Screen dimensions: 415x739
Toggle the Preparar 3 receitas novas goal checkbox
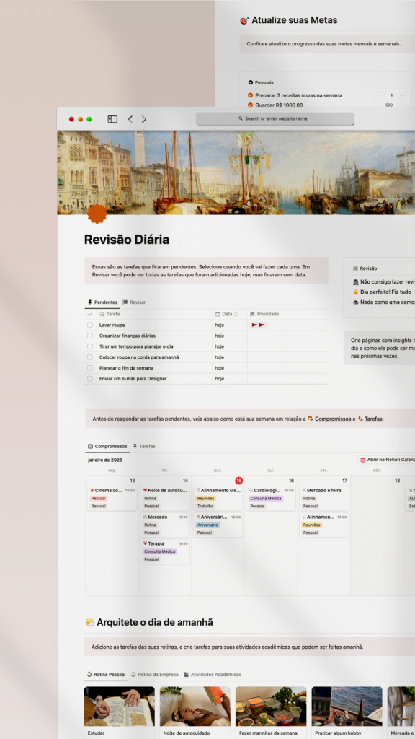tap(251, 95)
